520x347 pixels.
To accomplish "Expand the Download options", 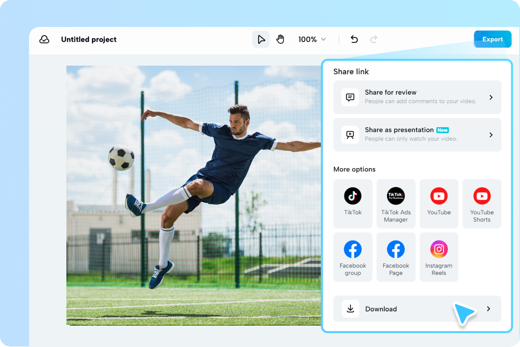I will 489,309.
